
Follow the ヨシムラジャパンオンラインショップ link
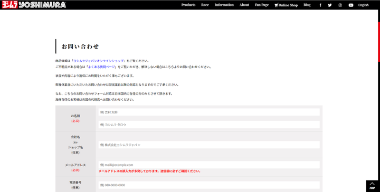98,61
